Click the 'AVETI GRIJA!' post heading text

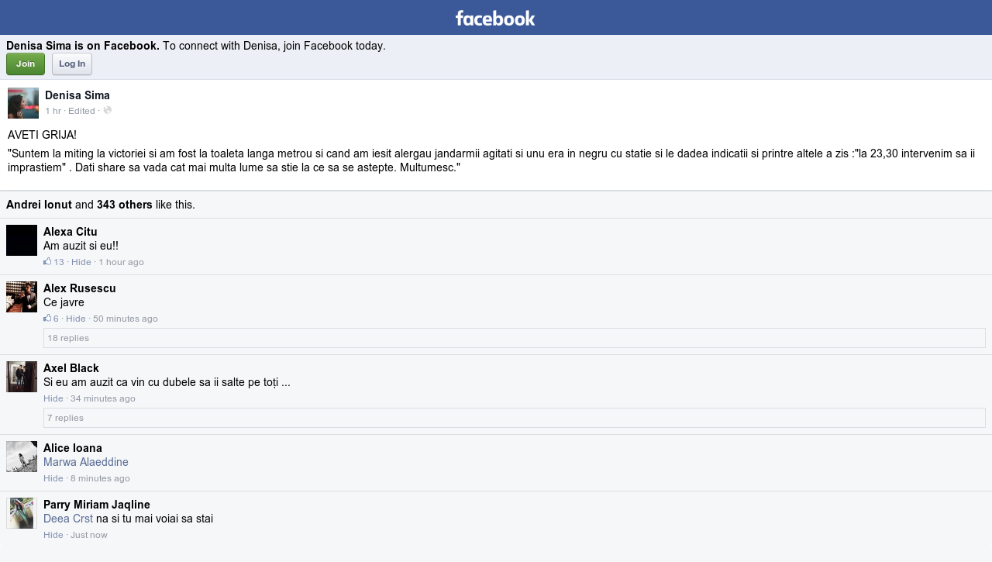click(42, 135)
